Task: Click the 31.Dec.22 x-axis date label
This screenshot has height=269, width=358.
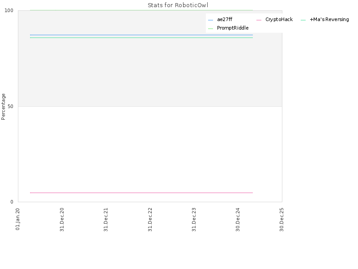Action: (150, 220)
